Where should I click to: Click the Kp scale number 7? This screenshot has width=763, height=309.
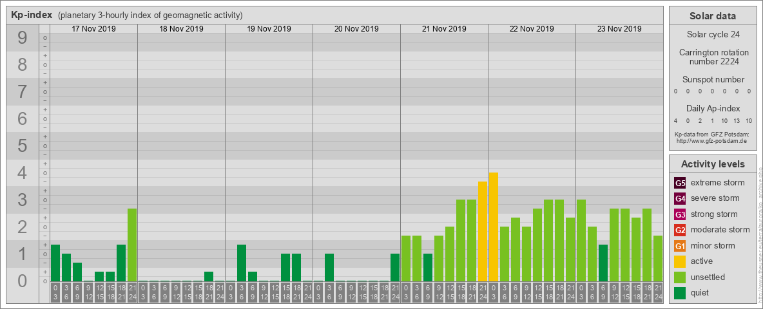[23, 92]
